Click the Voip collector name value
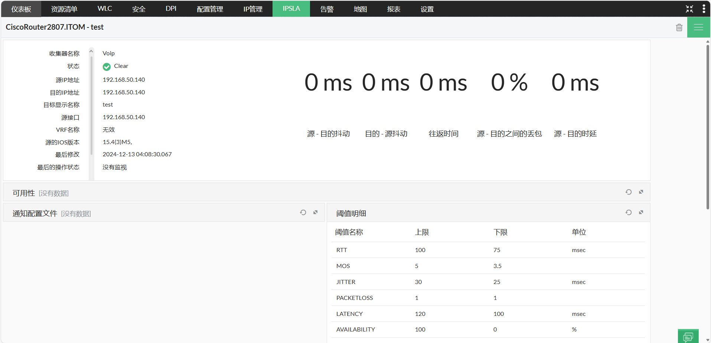711x343 pixels. [x=109, y=53]
